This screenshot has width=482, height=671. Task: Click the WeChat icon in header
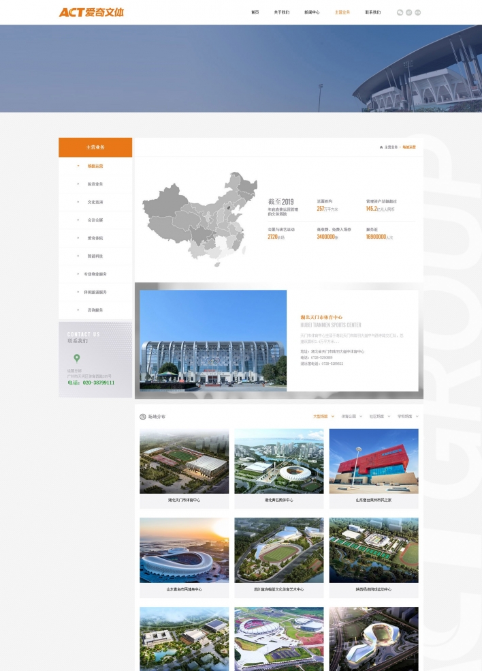(x=400, y=12)
